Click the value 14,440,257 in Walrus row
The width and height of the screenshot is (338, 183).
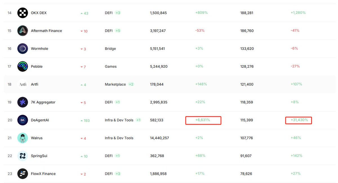159,138
